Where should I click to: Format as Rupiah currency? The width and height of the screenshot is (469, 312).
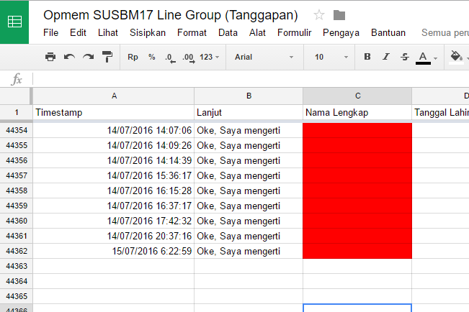[x=133, y=57]
